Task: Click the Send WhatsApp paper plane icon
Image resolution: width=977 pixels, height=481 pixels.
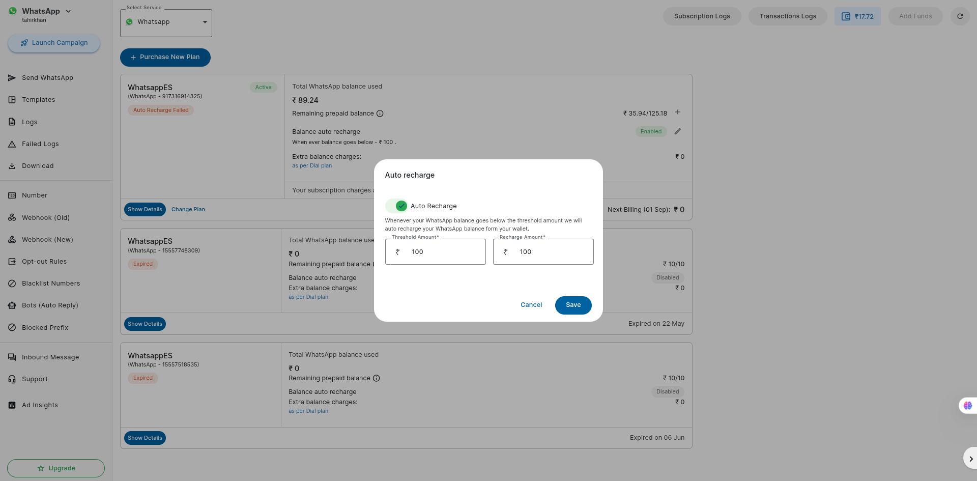Action: (12, 78)
